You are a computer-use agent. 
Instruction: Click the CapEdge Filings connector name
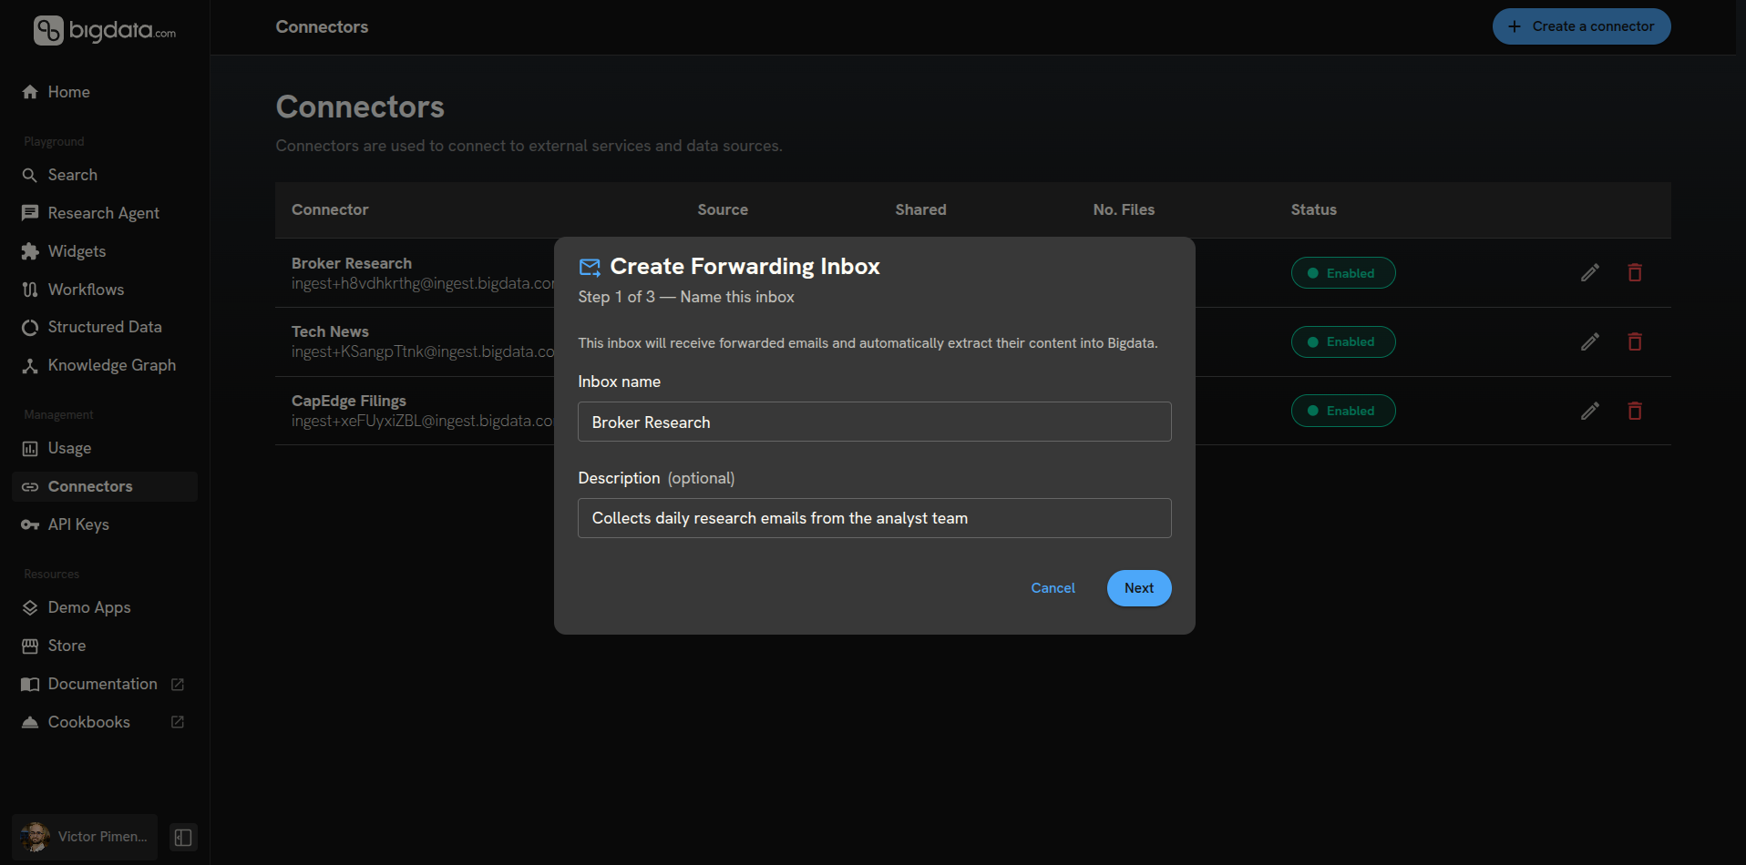[349, 401]
